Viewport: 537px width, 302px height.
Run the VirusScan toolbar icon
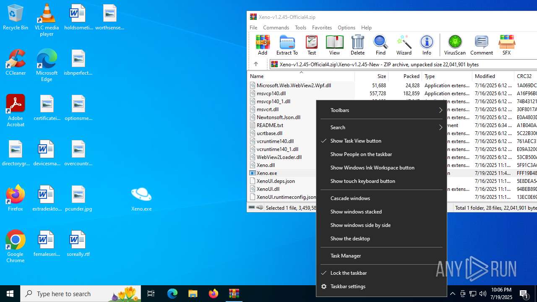[x=455, y=45]
